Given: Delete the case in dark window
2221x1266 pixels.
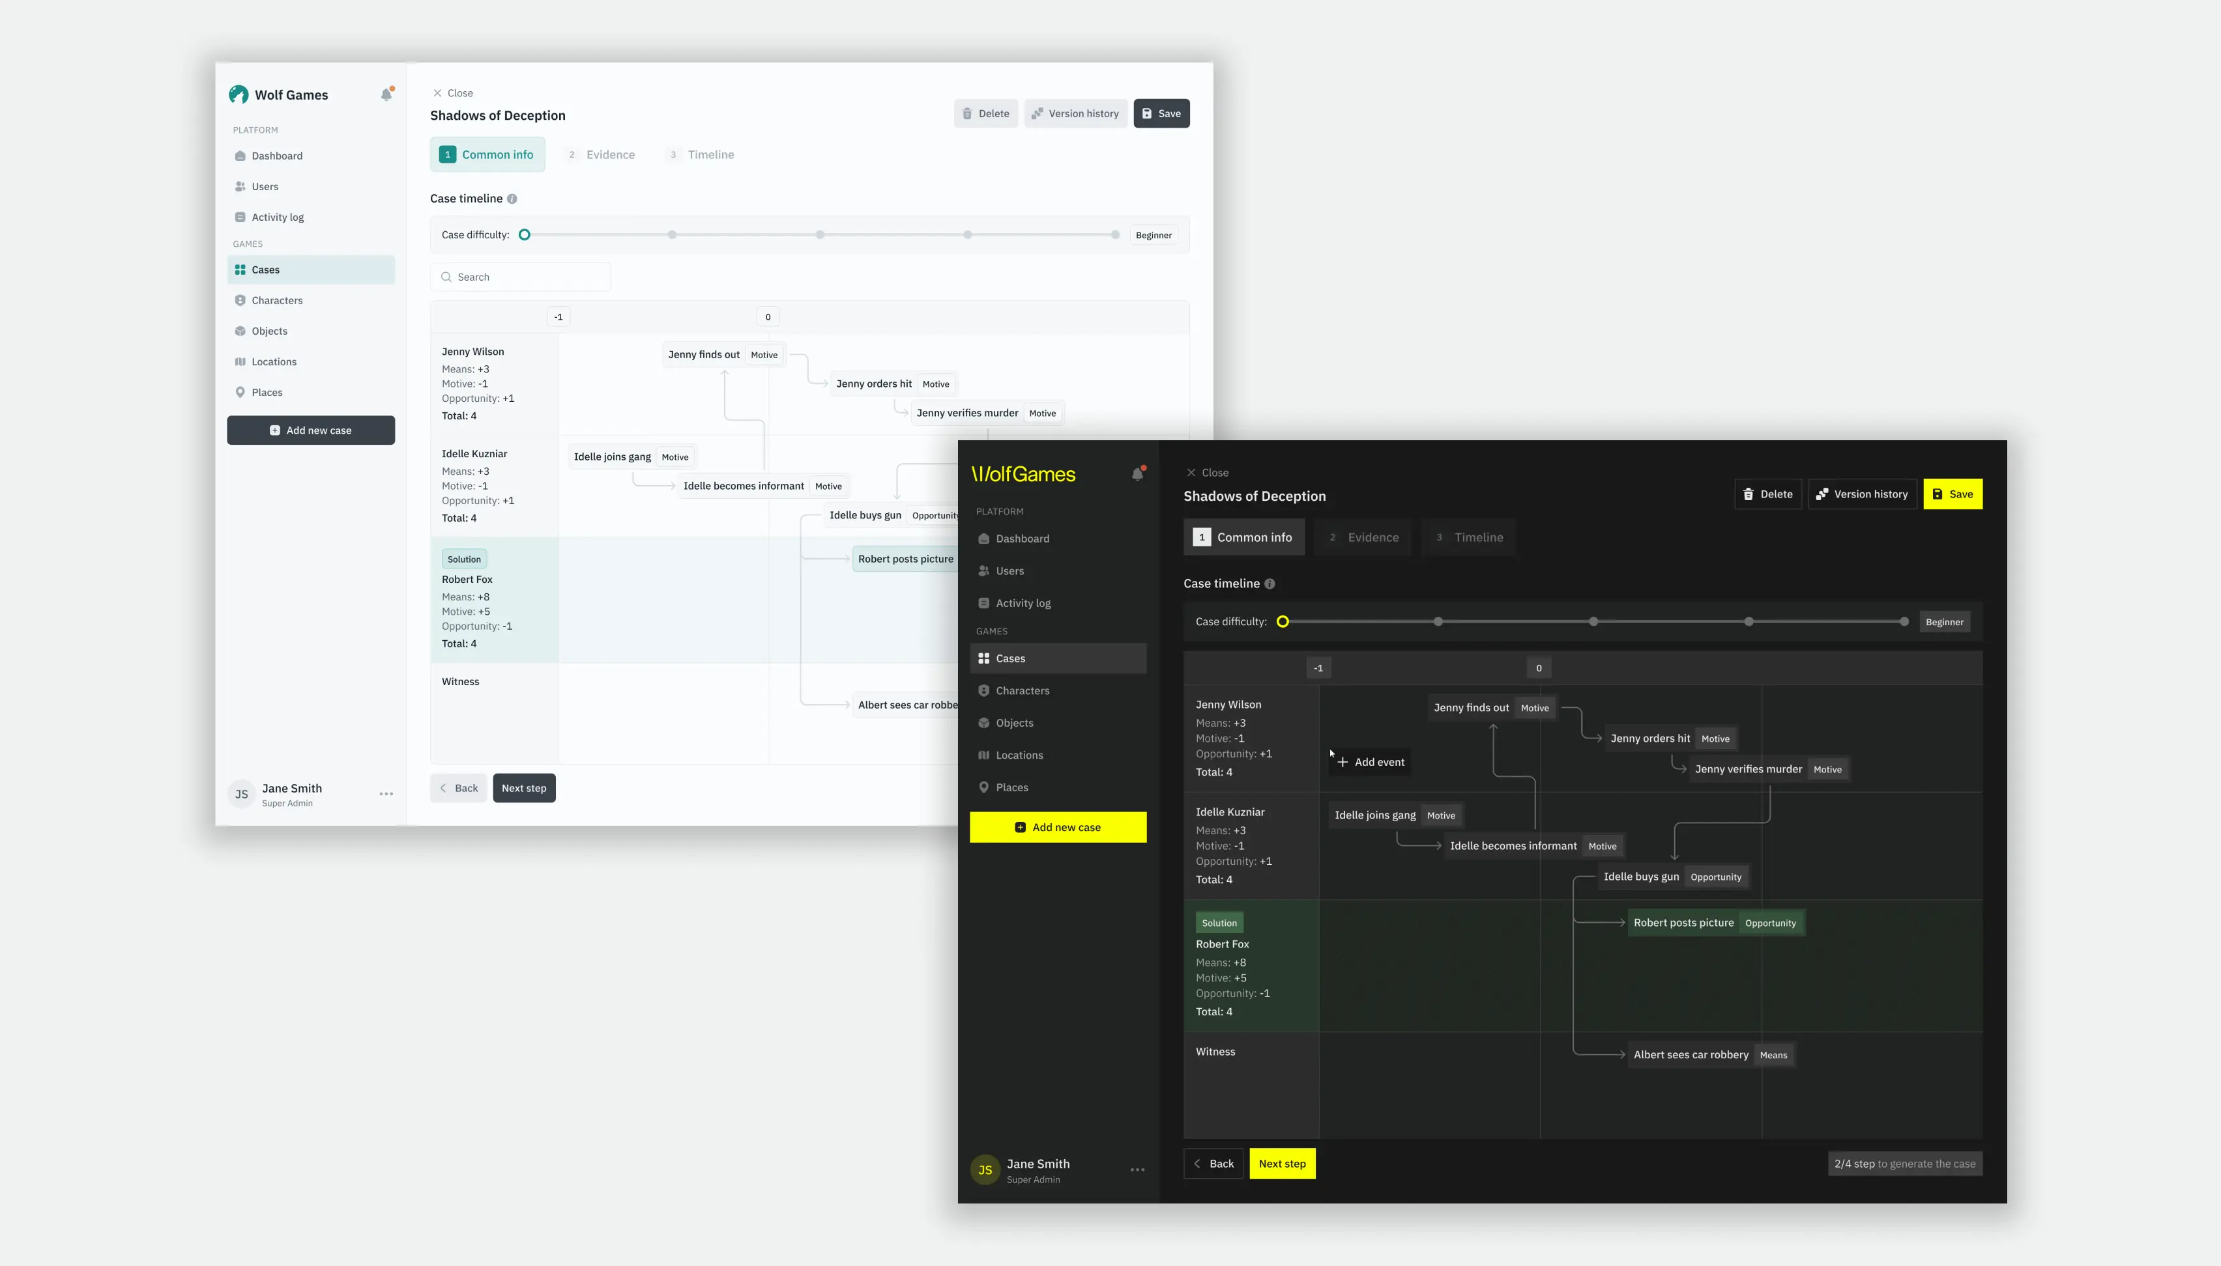Looking at the screenshot, I should pyautogui.click(x=1768, y=494).
